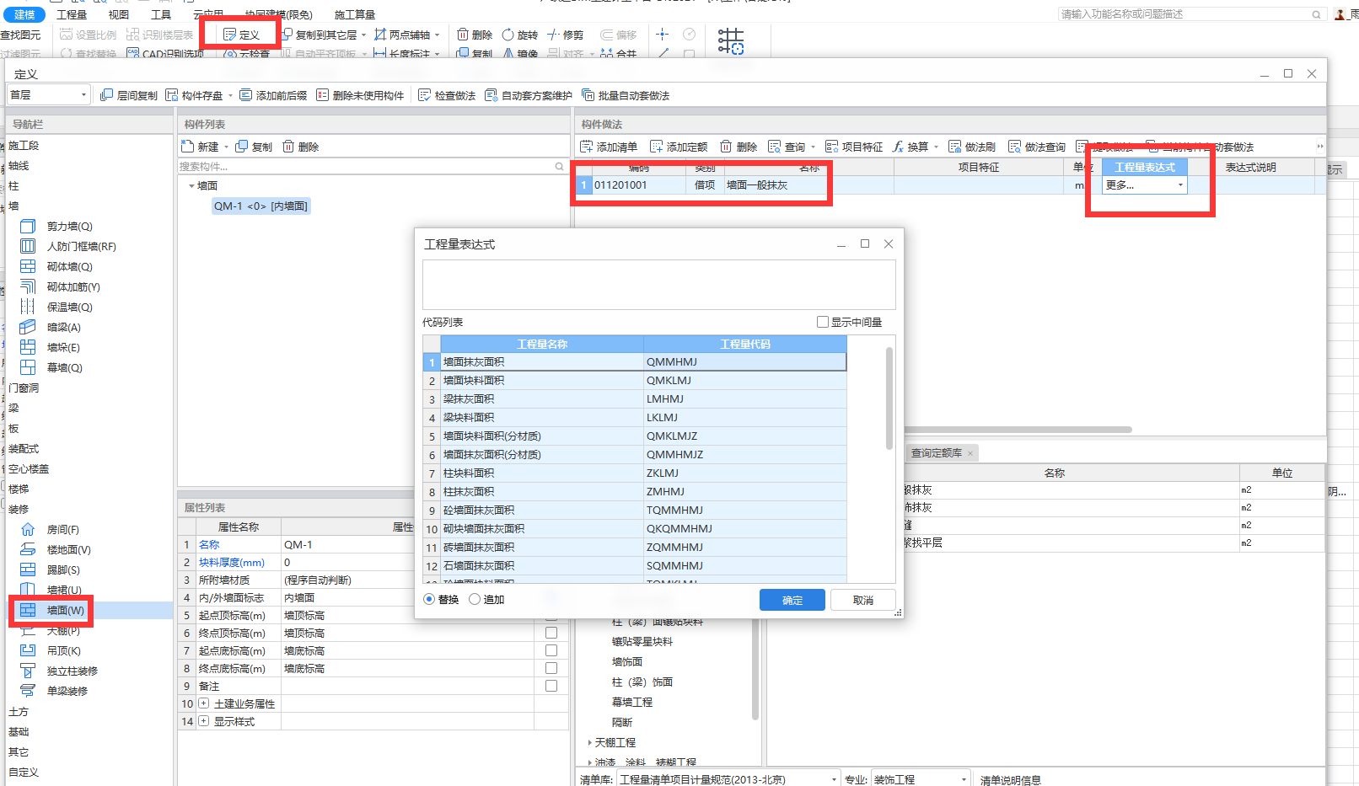
Task: Select 查询定额库 tab
Action: pyautogui.click(x=936, y=453)
